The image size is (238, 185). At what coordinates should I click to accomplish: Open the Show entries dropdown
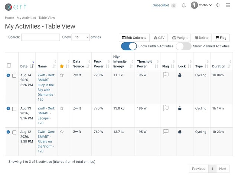[x=81, y=37]
